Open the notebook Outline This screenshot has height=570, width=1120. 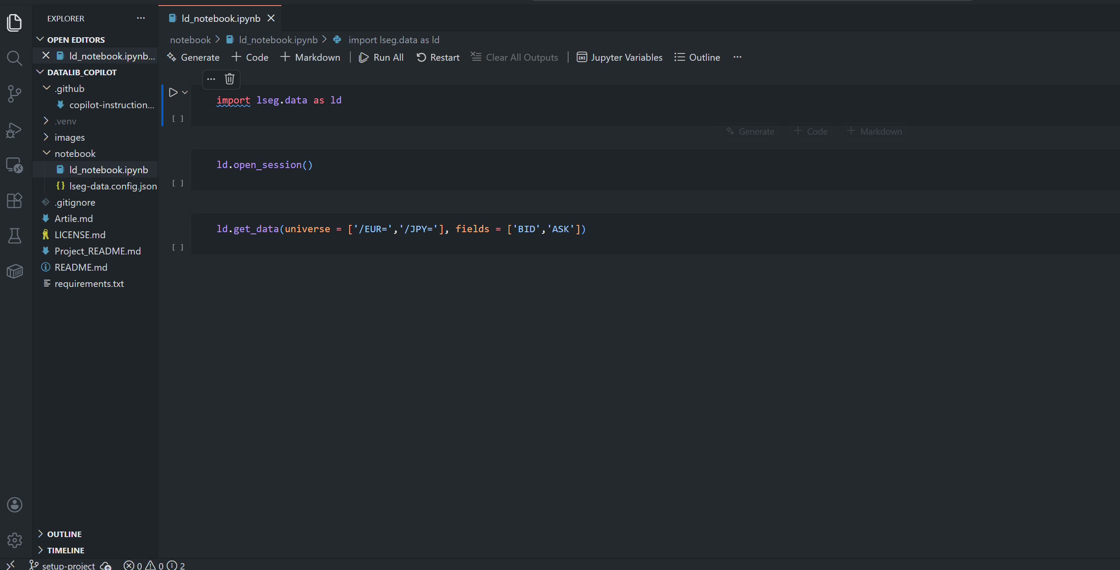coord(697,57)
